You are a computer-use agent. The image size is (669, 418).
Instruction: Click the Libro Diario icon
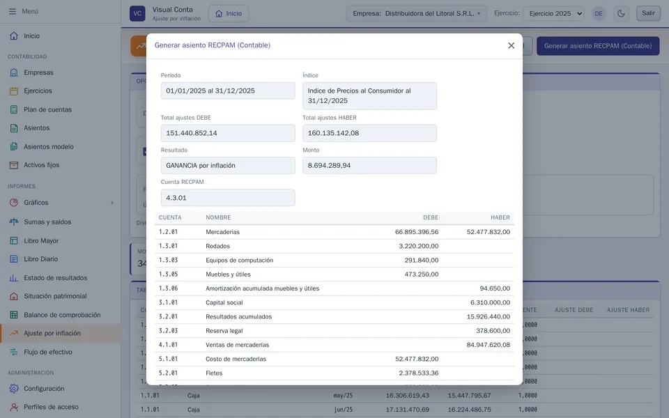pyautogui.click(x=14, y=259)
